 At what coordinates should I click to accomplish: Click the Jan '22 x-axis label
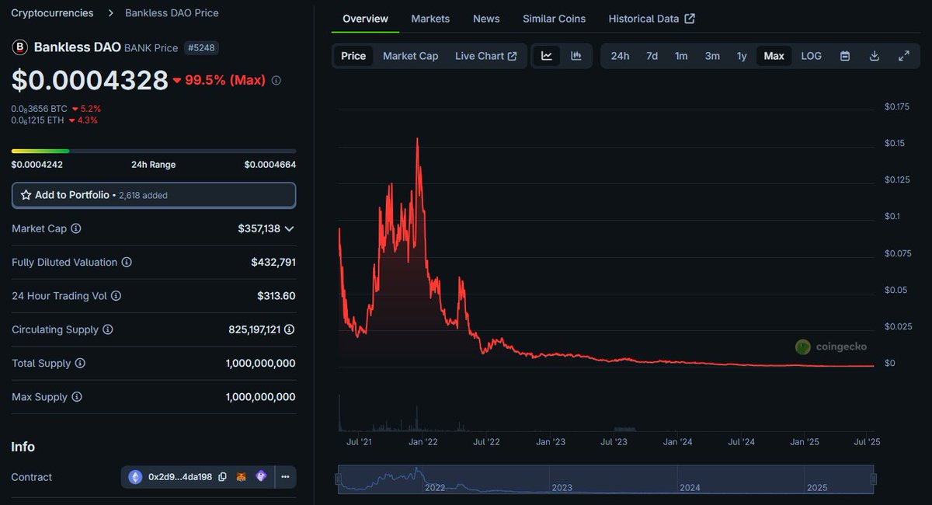[422, 442]
